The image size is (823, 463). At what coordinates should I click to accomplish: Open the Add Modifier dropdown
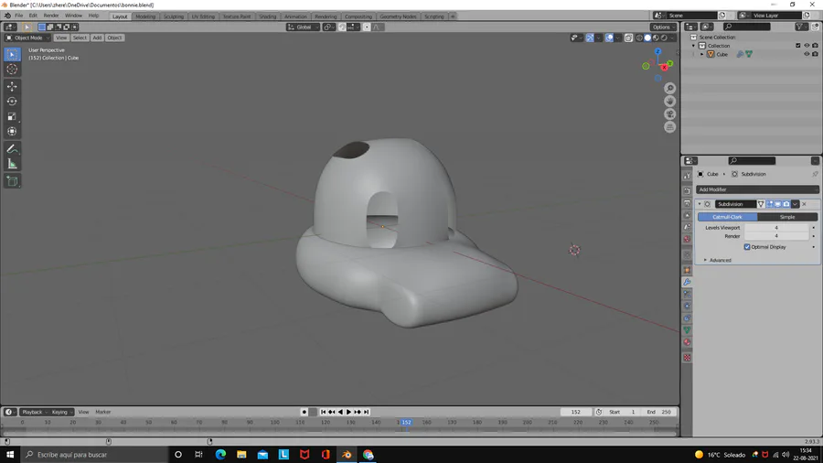757,189
